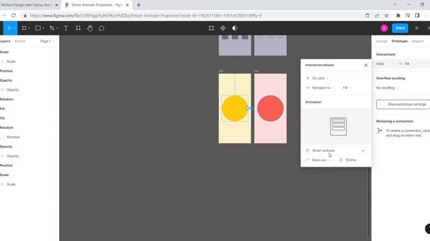Screen dimensions: 430x241
Task: Toggle the mask half-circle icon
Action: click(234, 28)
